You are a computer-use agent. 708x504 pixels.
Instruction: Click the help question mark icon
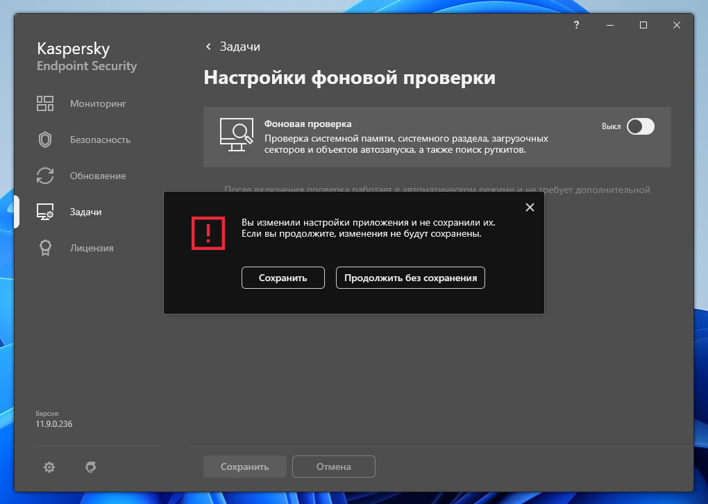point(576,25)
